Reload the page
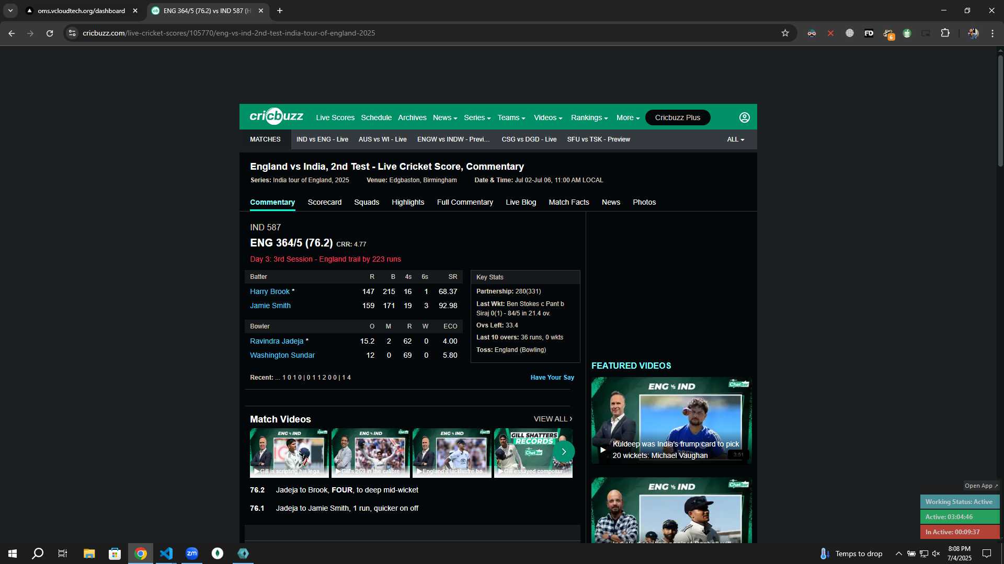 click(x=50, y=33)
